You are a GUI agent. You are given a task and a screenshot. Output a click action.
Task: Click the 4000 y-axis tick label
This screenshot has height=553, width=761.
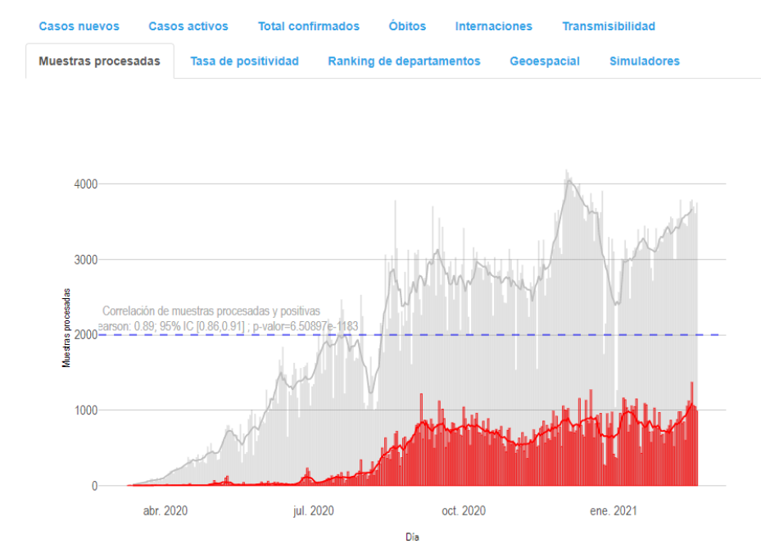click(x=84, y=184)
